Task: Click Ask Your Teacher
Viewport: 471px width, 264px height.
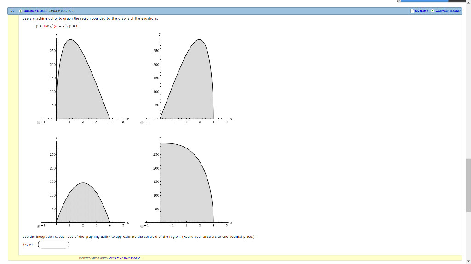Action: click(449, 11)
